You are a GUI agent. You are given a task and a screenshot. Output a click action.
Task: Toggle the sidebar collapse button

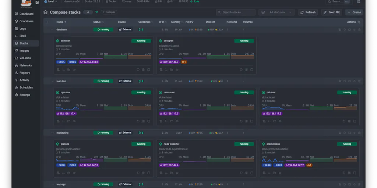[x=37, y=3]
